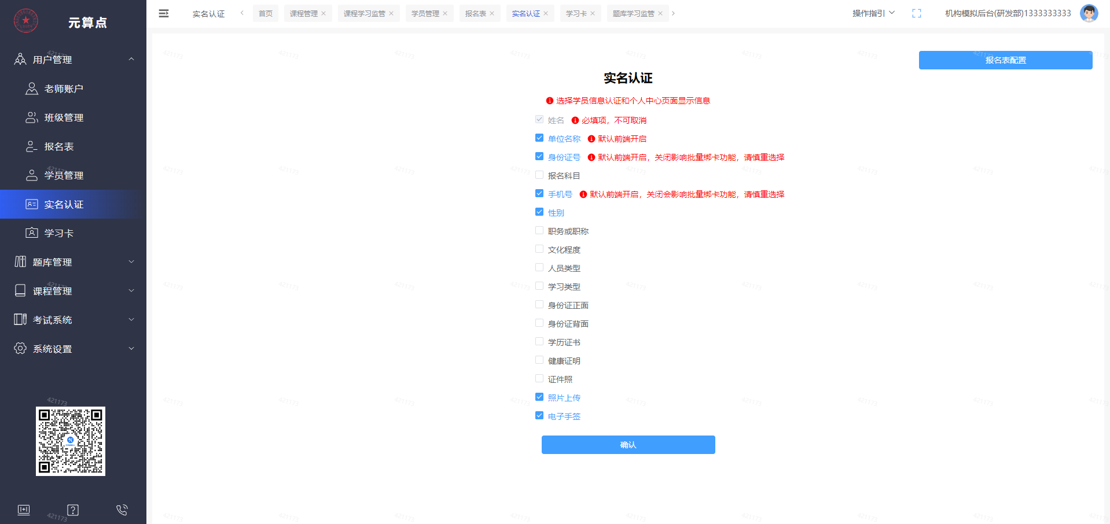This screenshot has height=524, width=1110.
Task: Check the 身份证正面 checkbox
Action: 539,304
